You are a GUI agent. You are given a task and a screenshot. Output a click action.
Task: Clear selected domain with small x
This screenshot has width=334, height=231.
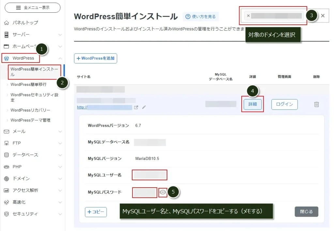coord(248,16)
